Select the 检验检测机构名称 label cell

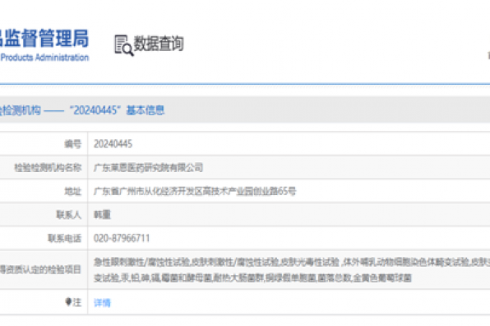point(48,168)
